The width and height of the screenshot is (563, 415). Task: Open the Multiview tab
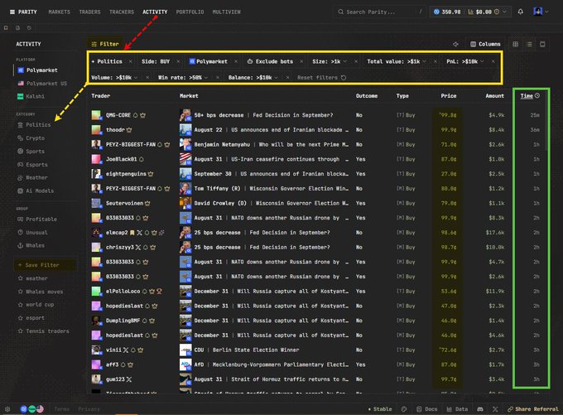point(226,12)
